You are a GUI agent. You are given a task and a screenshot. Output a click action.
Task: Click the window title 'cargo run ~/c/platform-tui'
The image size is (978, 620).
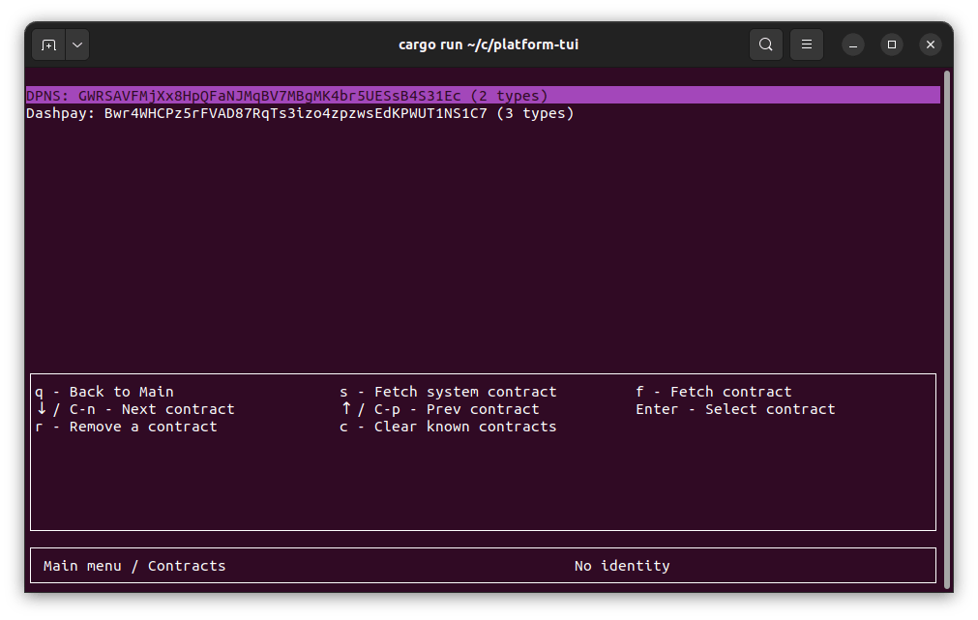[489, 44]
